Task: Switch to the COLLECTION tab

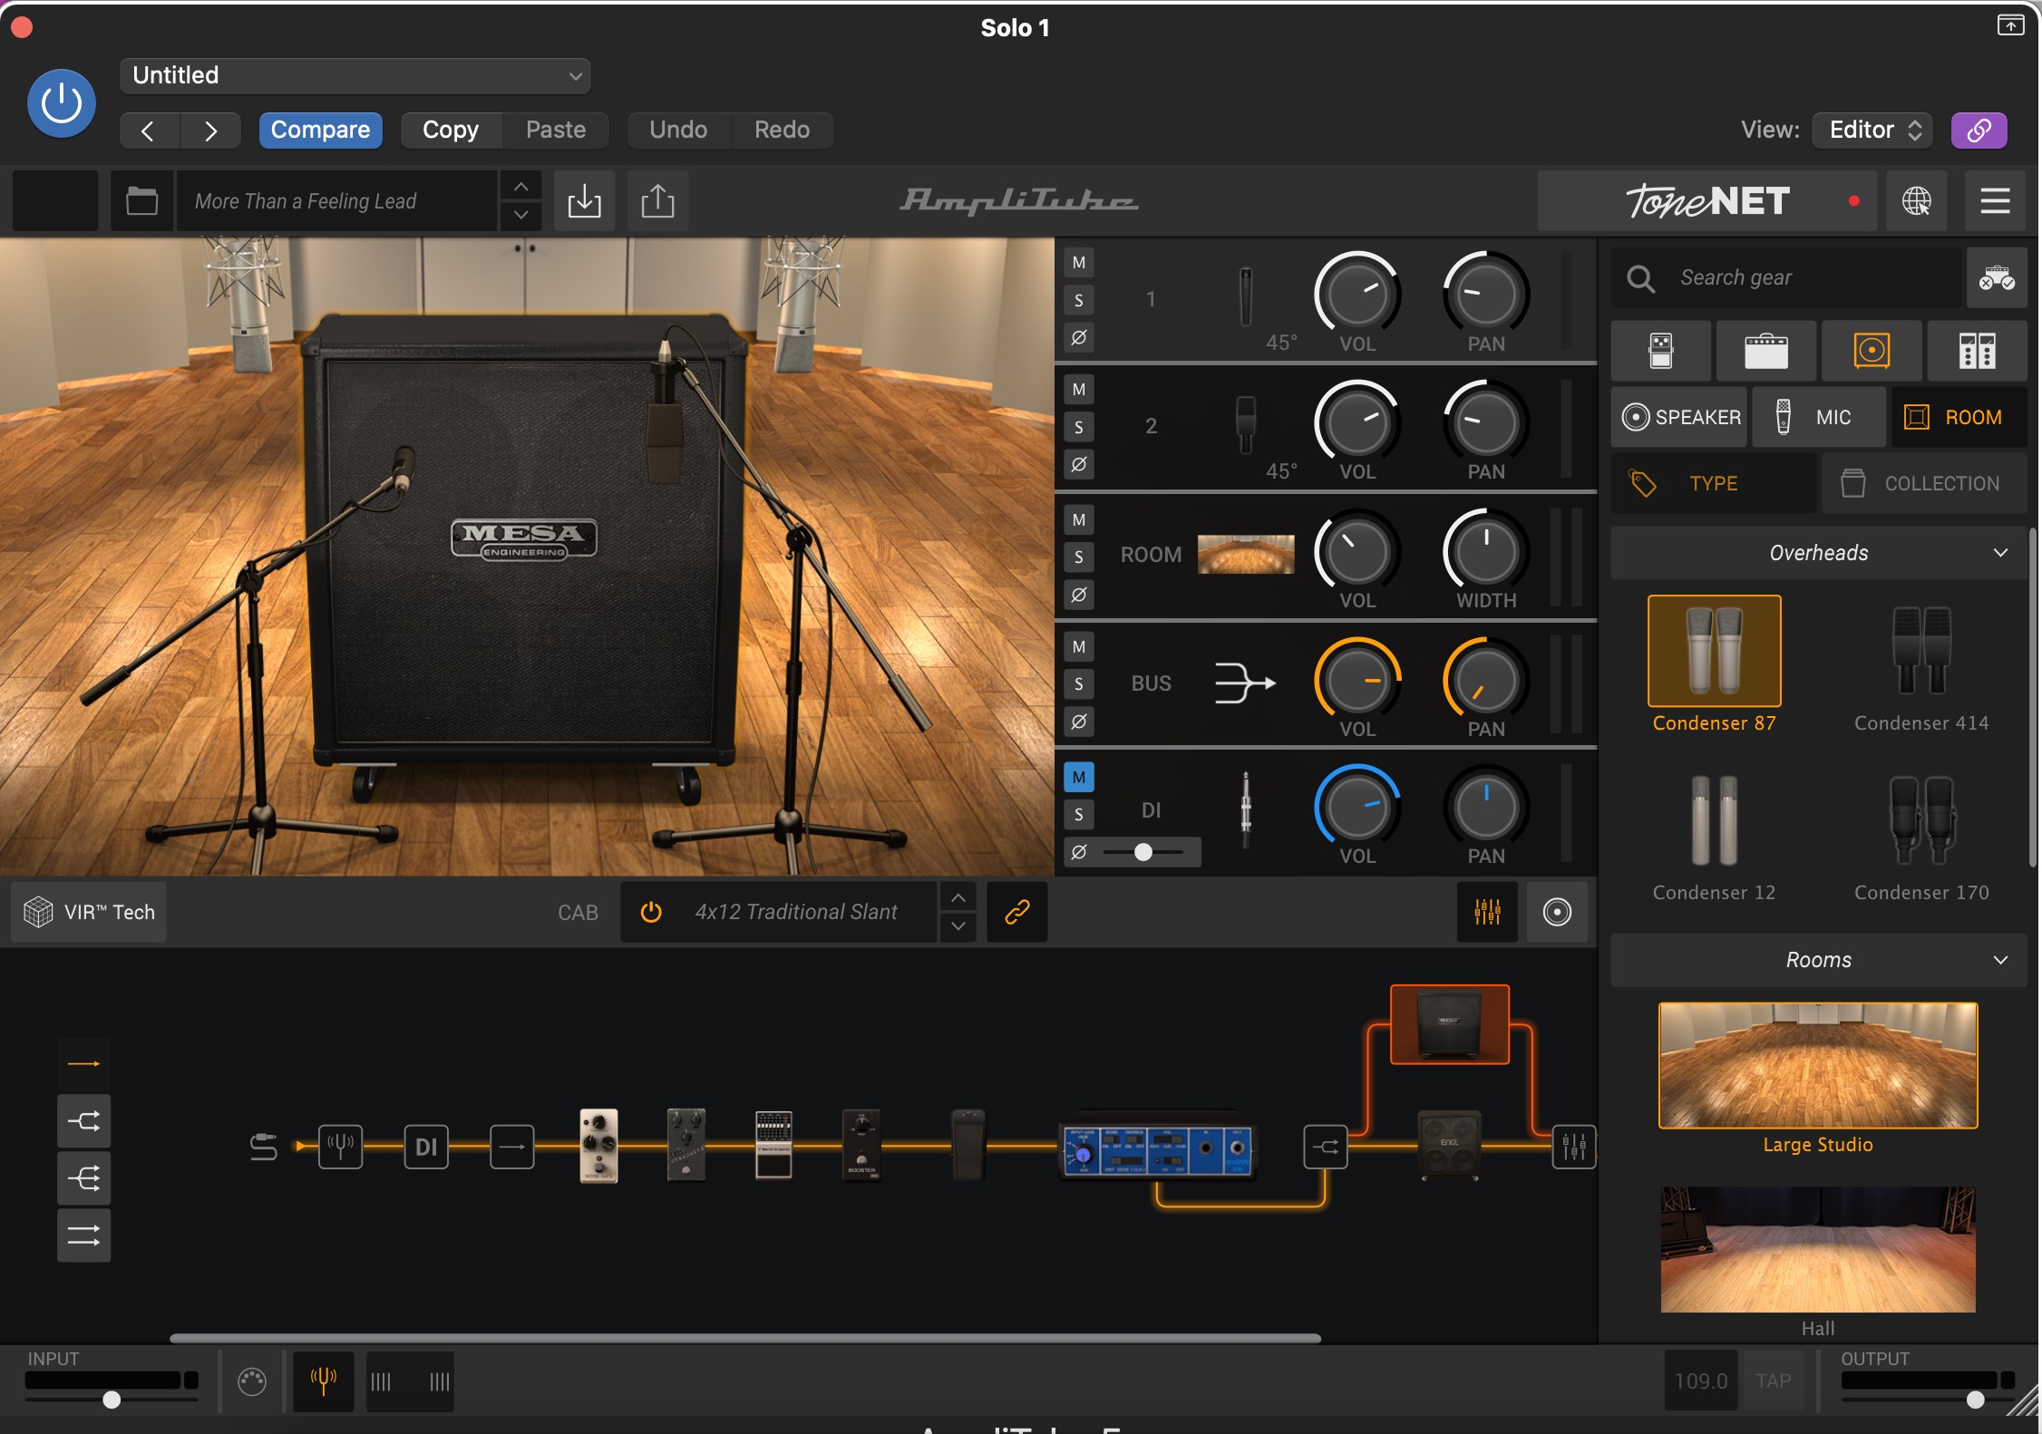Action: tap(1923, 484)
